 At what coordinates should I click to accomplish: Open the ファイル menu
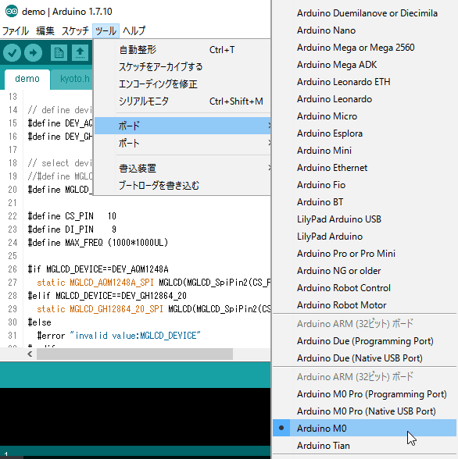coord(16,30)
